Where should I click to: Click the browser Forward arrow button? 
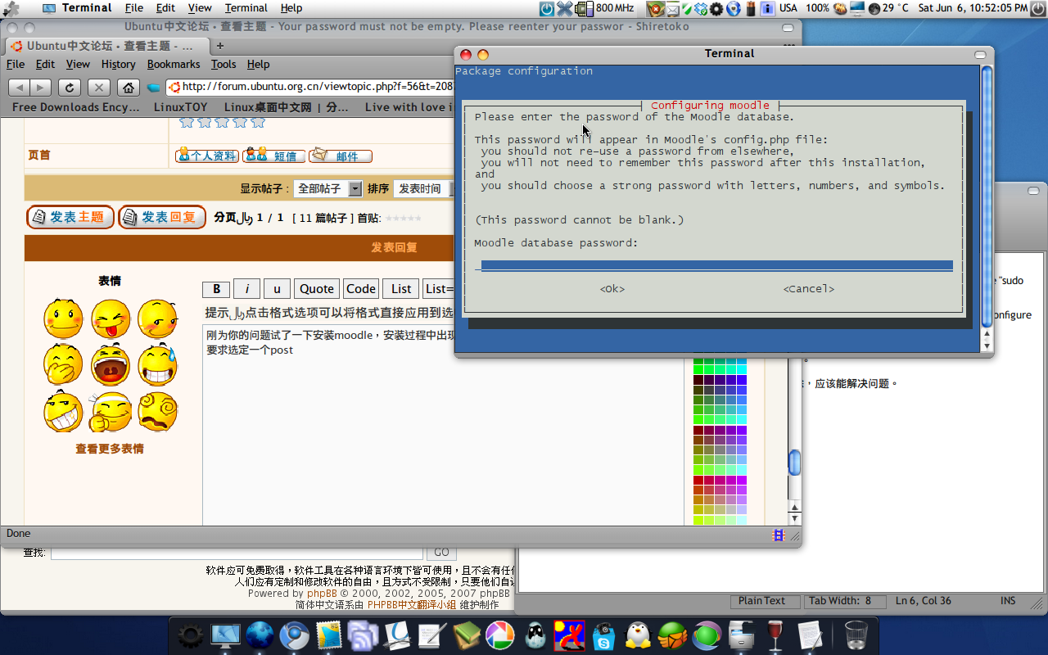(40, 88)
